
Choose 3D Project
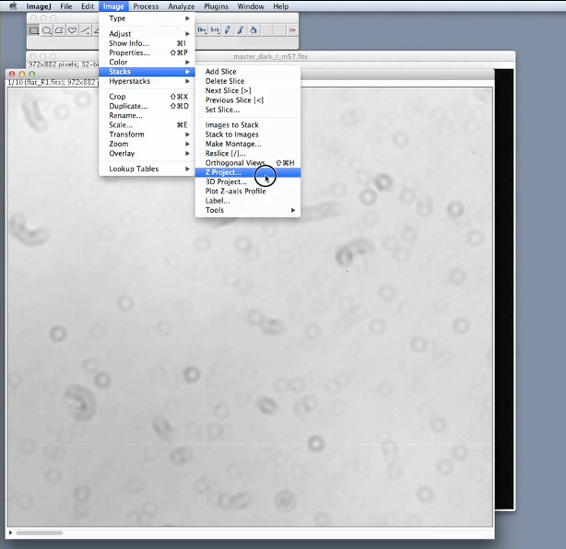click(x=248, y=181)
